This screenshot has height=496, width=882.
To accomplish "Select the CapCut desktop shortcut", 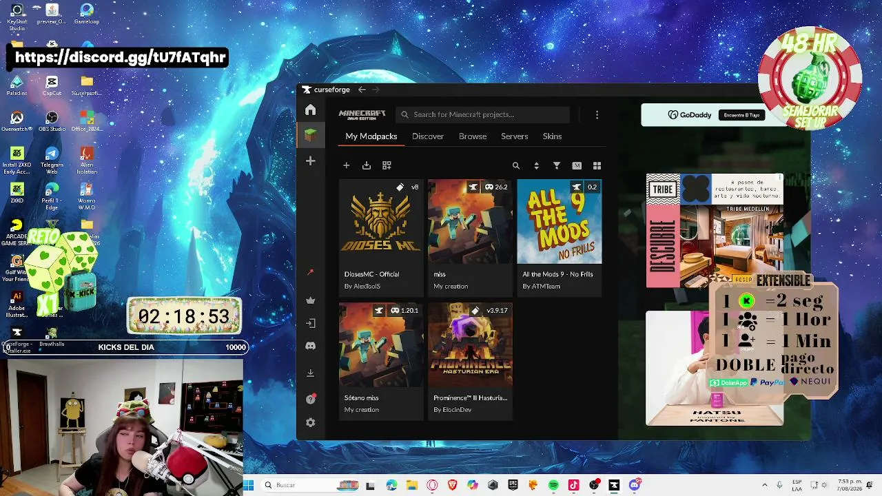I will click(52, 86).
